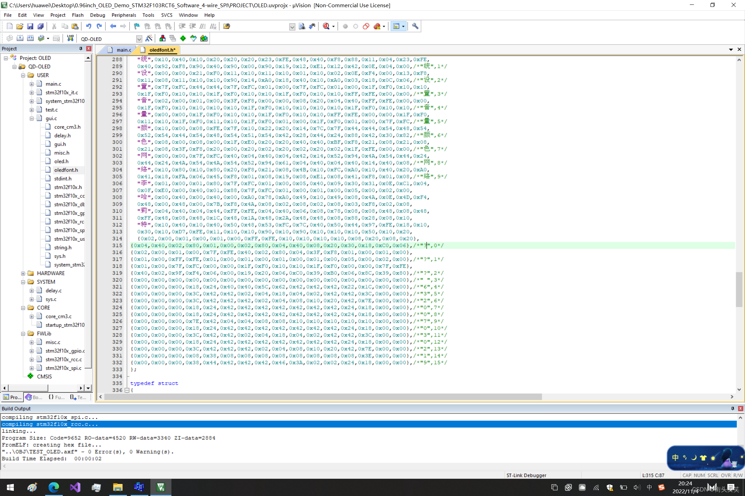Collapse the gui.c node

coord(31,118)
